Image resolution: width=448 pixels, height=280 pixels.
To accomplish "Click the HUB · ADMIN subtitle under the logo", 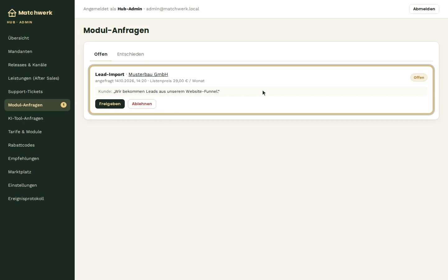I will point(20,22).
